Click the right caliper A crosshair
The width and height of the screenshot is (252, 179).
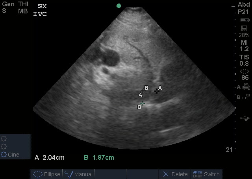coord(157,91)
